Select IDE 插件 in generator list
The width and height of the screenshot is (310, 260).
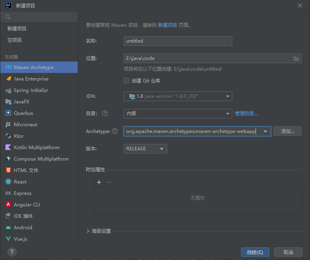[x=39, y=216]
